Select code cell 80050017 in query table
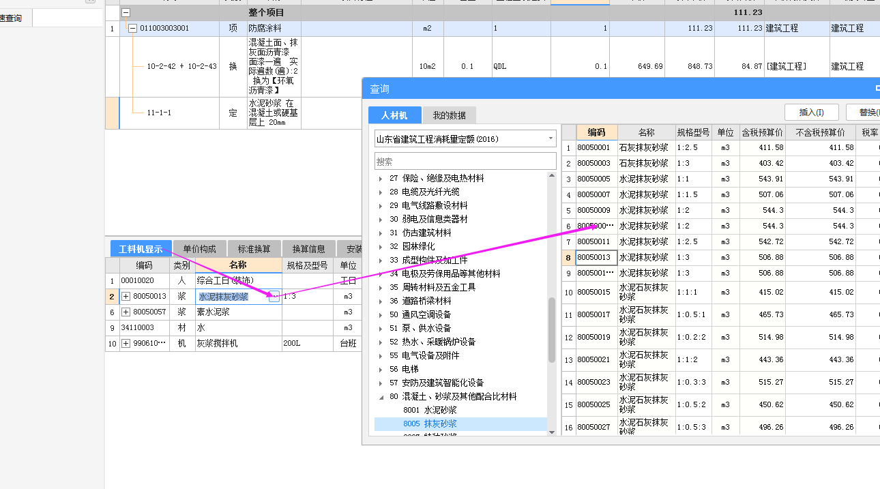This screenshot has width=880, height=489. (596, 315)
